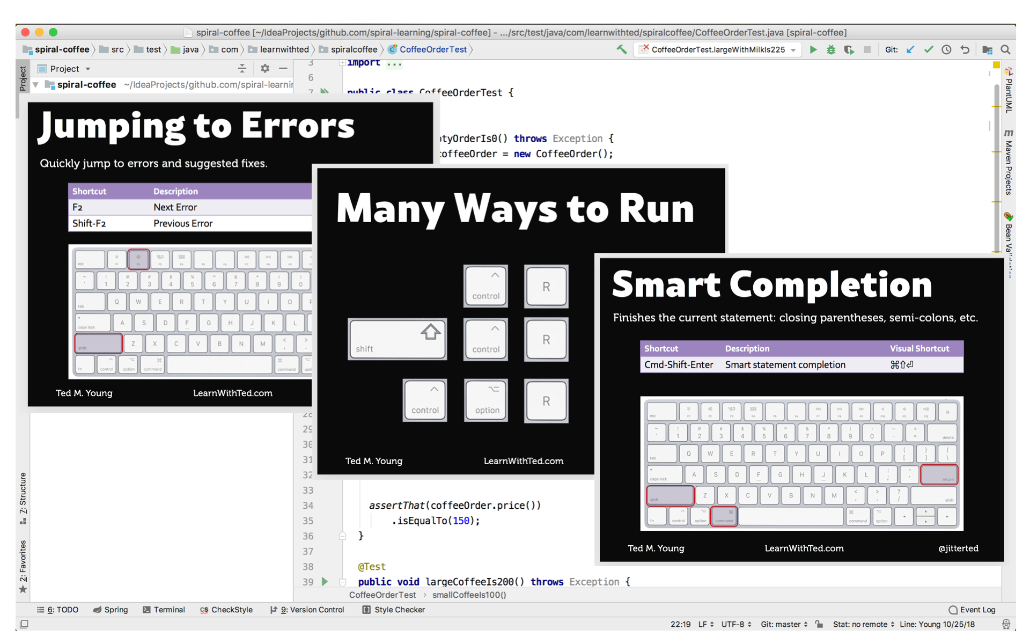Start debugging with the bug icon
Image resolution: width=1030 pixels, height=644 pixels.
click(831, 49)
